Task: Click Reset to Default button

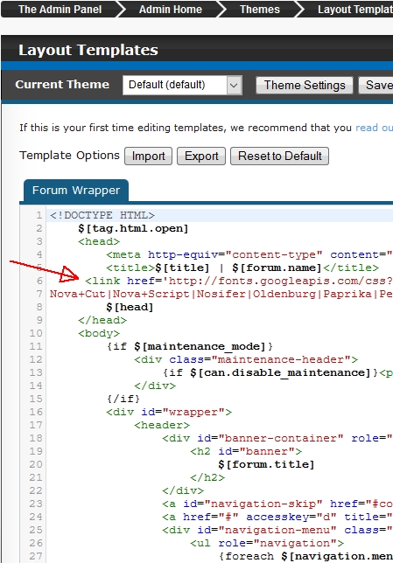Action: (x=280, y=156)
